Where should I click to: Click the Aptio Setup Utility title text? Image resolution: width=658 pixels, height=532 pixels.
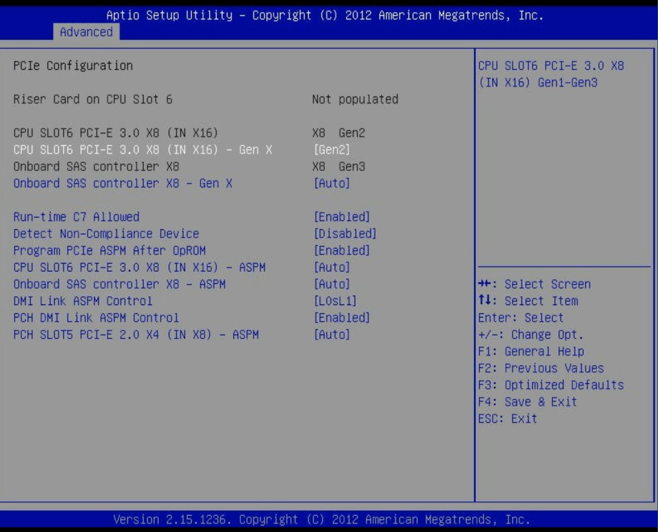[x=325, y=15]
